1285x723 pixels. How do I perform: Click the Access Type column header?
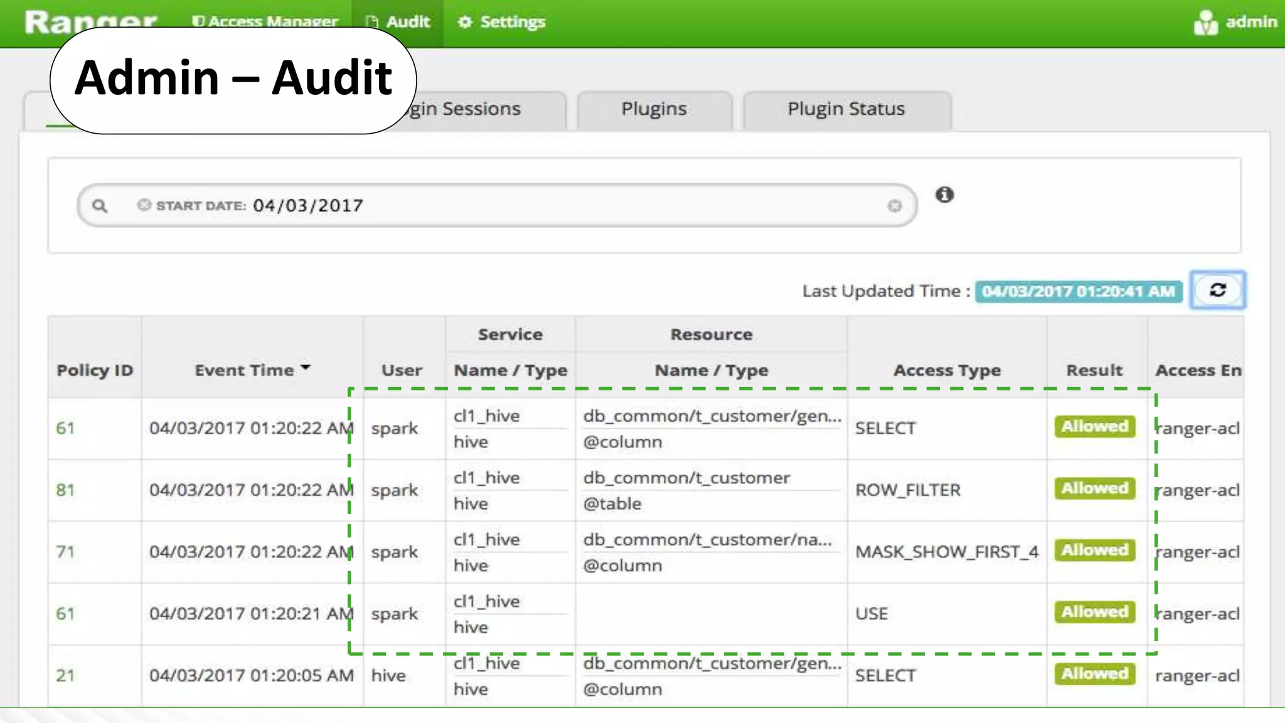[947, 370]
